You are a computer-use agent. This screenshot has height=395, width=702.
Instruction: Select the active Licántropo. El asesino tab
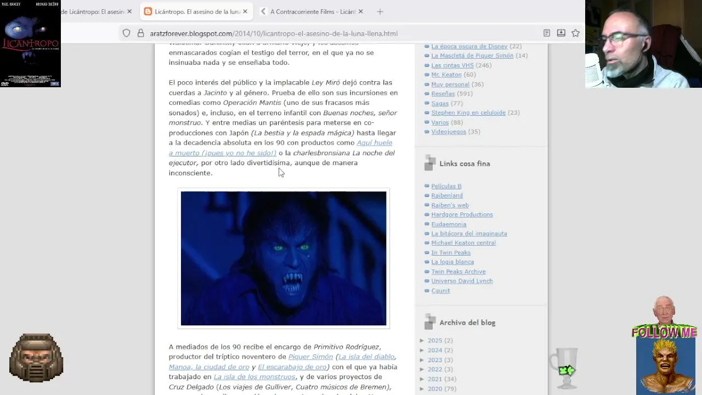point(196,12)
